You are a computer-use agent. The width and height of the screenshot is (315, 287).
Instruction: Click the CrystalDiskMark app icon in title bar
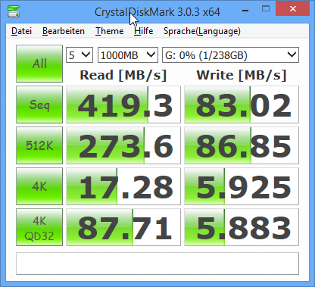[14, 11]
